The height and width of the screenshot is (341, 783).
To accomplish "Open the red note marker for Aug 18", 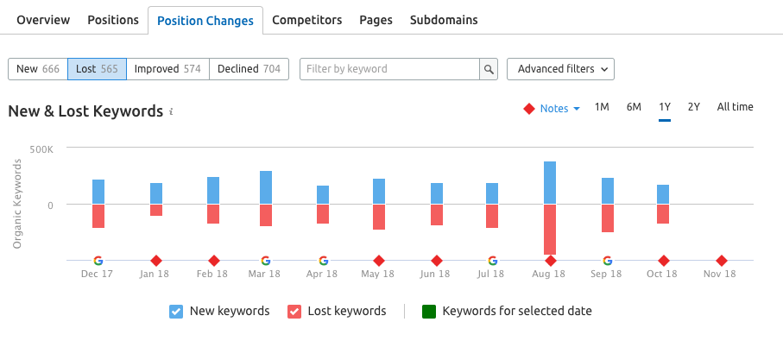I will tap(551, 261).
